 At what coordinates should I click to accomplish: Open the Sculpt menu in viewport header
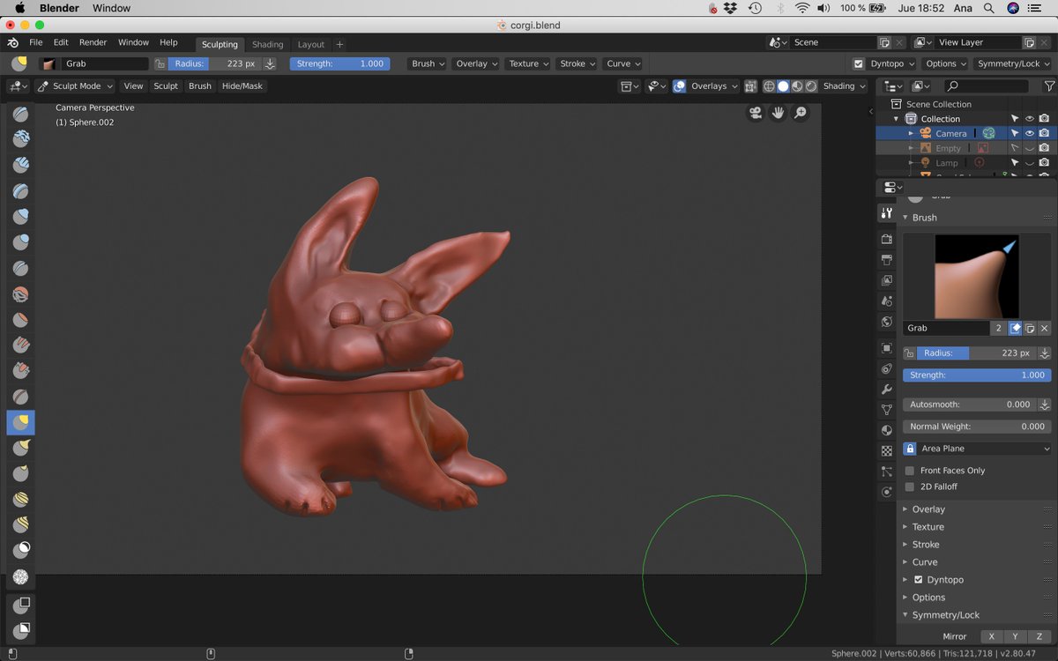point(166,86)
